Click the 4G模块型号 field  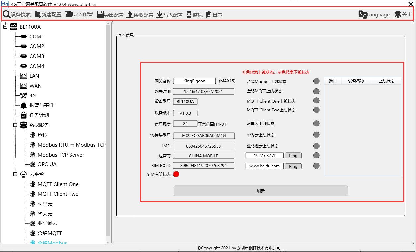click(204, 136)
